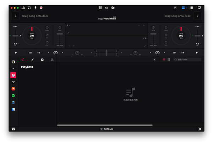This screenshot has height=144, width=213.
Task: Open the FX panel
Action: 106,7
